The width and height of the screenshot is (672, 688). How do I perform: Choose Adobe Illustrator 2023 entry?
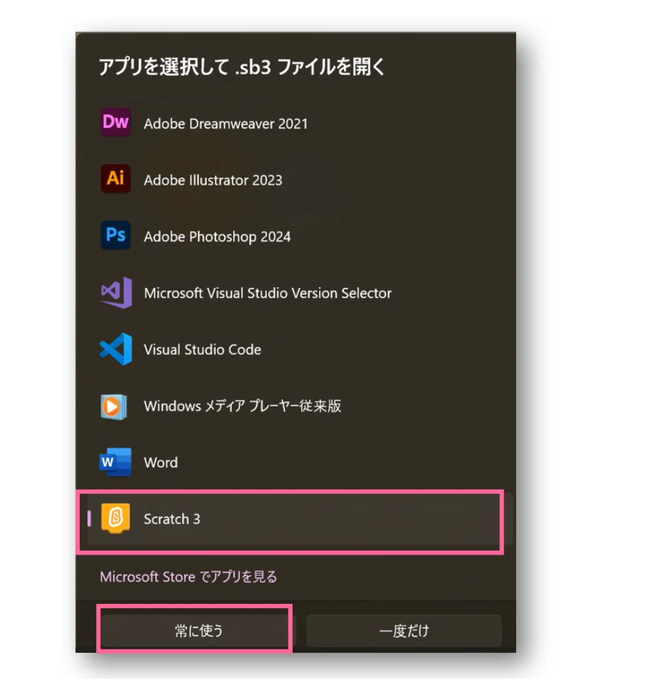click(x=213, y=180)
